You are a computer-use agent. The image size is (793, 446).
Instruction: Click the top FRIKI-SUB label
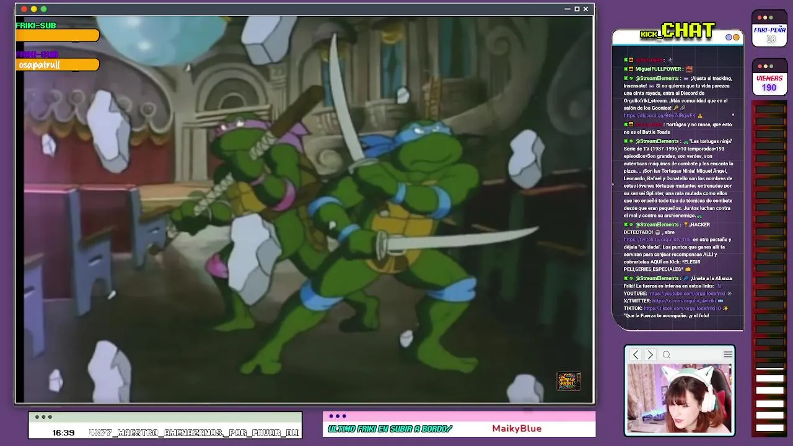tap(36, 25)
